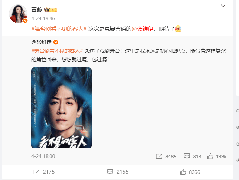Open 董璇's profile avatar

point(18,14)
